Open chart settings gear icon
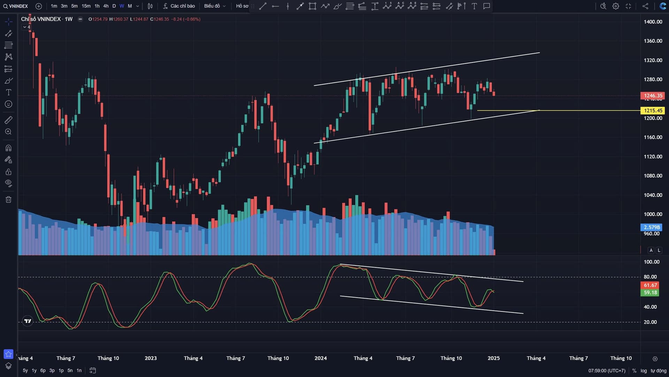669x377 pixels. tap(616, 6)
